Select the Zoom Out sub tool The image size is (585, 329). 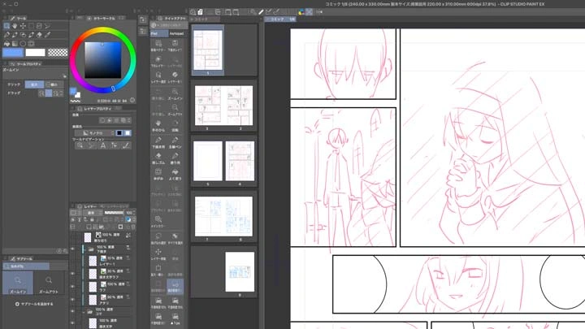point(49,282)
